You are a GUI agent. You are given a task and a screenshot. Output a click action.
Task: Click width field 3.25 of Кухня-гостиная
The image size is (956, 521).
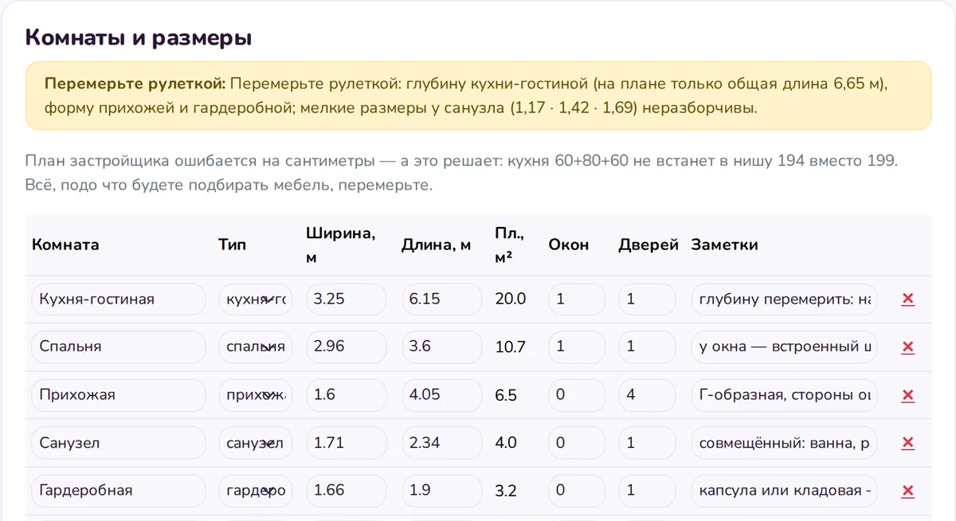[347, 300]
